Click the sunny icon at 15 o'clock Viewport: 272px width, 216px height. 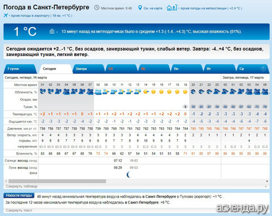coord(154,92)
